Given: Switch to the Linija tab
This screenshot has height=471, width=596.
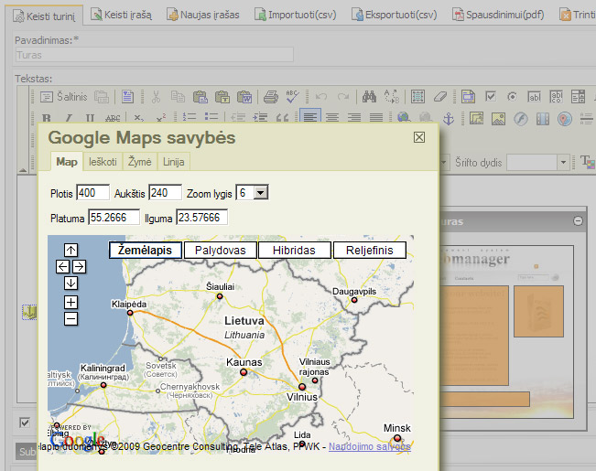Looking at the screenshot, I should (x=174, y=162).
